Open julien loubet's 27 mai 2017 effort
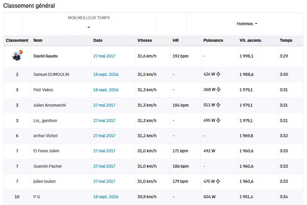307x205 pixels. pos(104,181)
